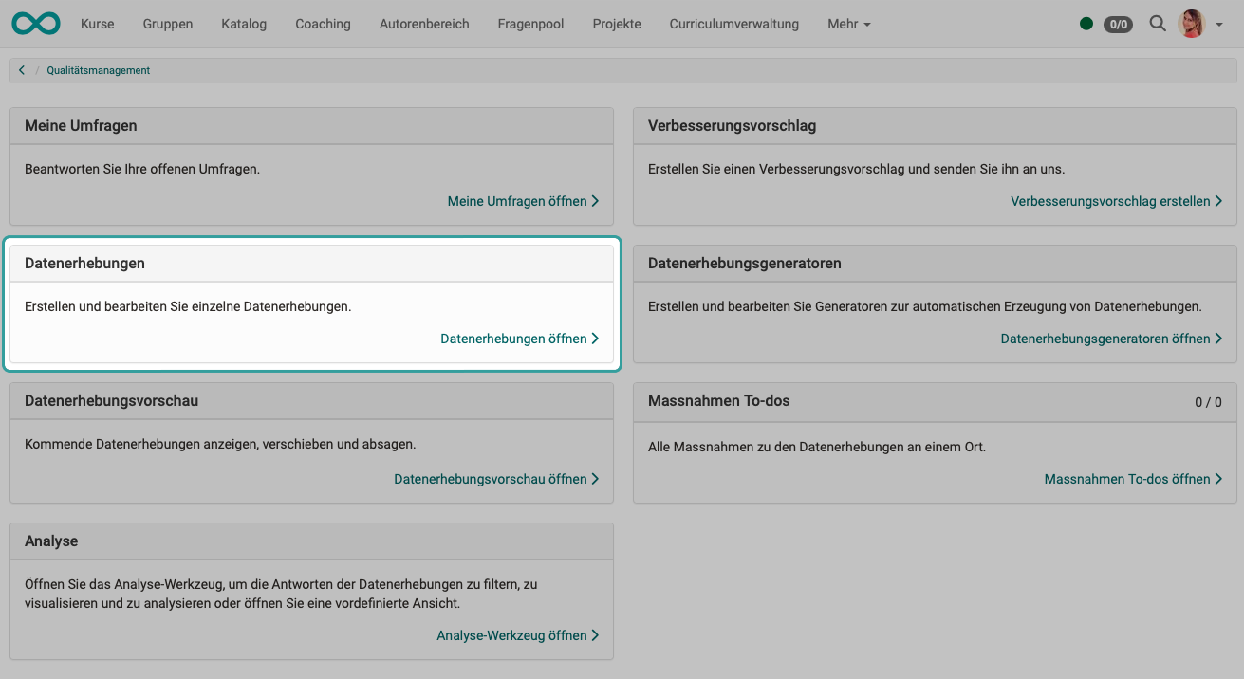Open the 'Autorenbereich' navigation item
This screenshot has width=1244, height=679.
(x=424, y=24)
